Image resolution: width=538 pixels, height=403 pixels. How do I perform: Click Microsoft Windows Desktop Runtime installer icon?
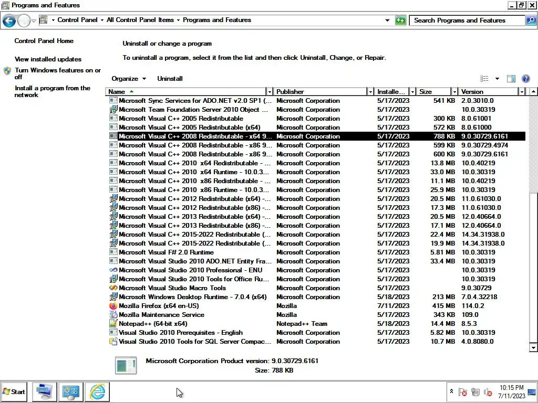(113, 297)
